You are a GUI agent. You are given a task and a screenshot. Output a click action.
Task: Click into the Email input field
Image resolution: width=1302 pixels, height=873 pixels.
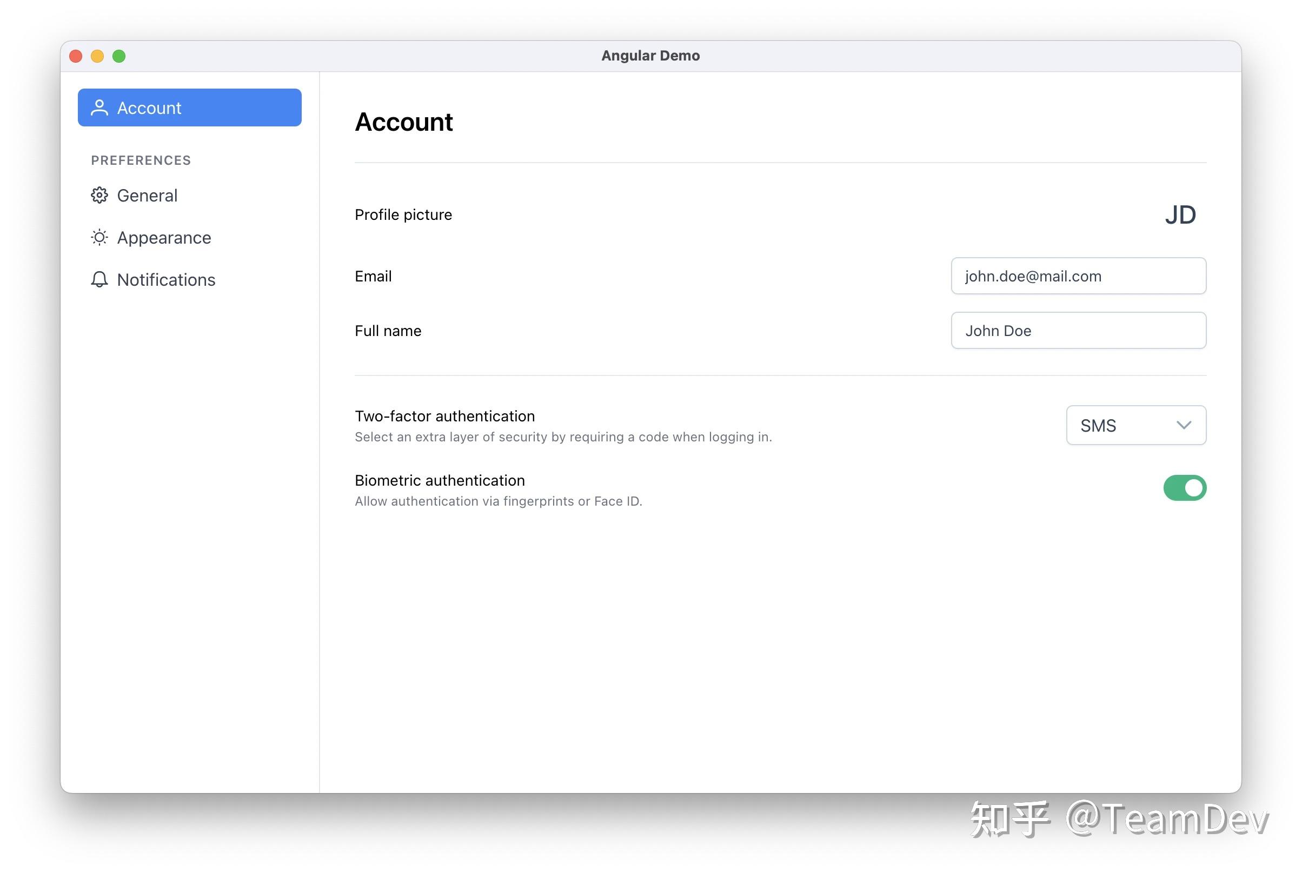coord(1078,276)
